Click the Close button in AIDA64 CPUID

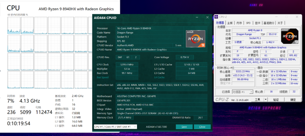[x=202, y=127]
